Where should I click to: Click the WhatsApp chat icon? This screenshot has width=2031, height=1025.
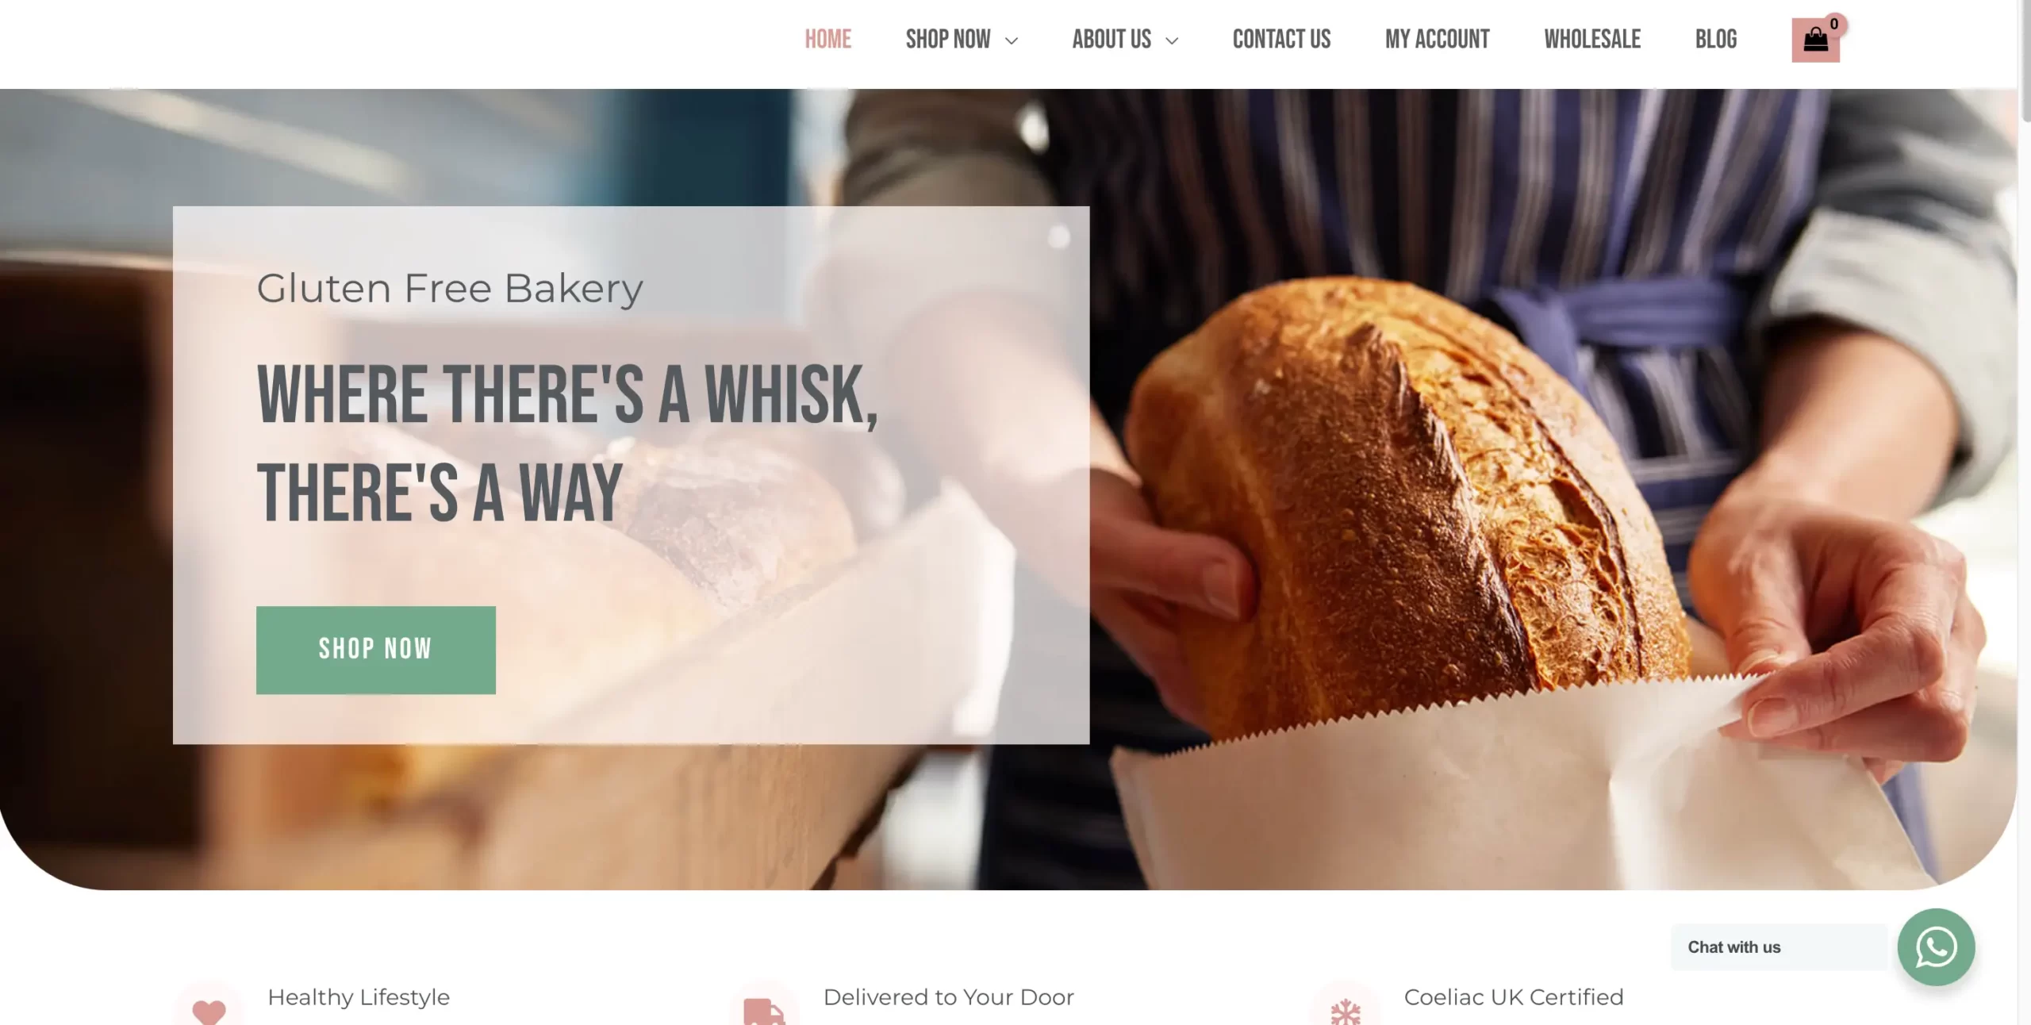pyautogui.click(x=1936, y=946)
